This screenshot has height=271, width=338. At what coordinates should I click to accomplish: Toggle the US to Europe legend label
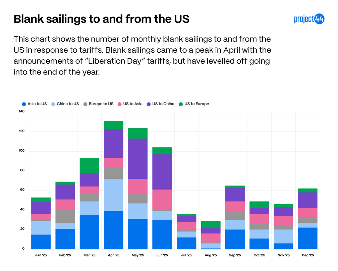[196, 104]
